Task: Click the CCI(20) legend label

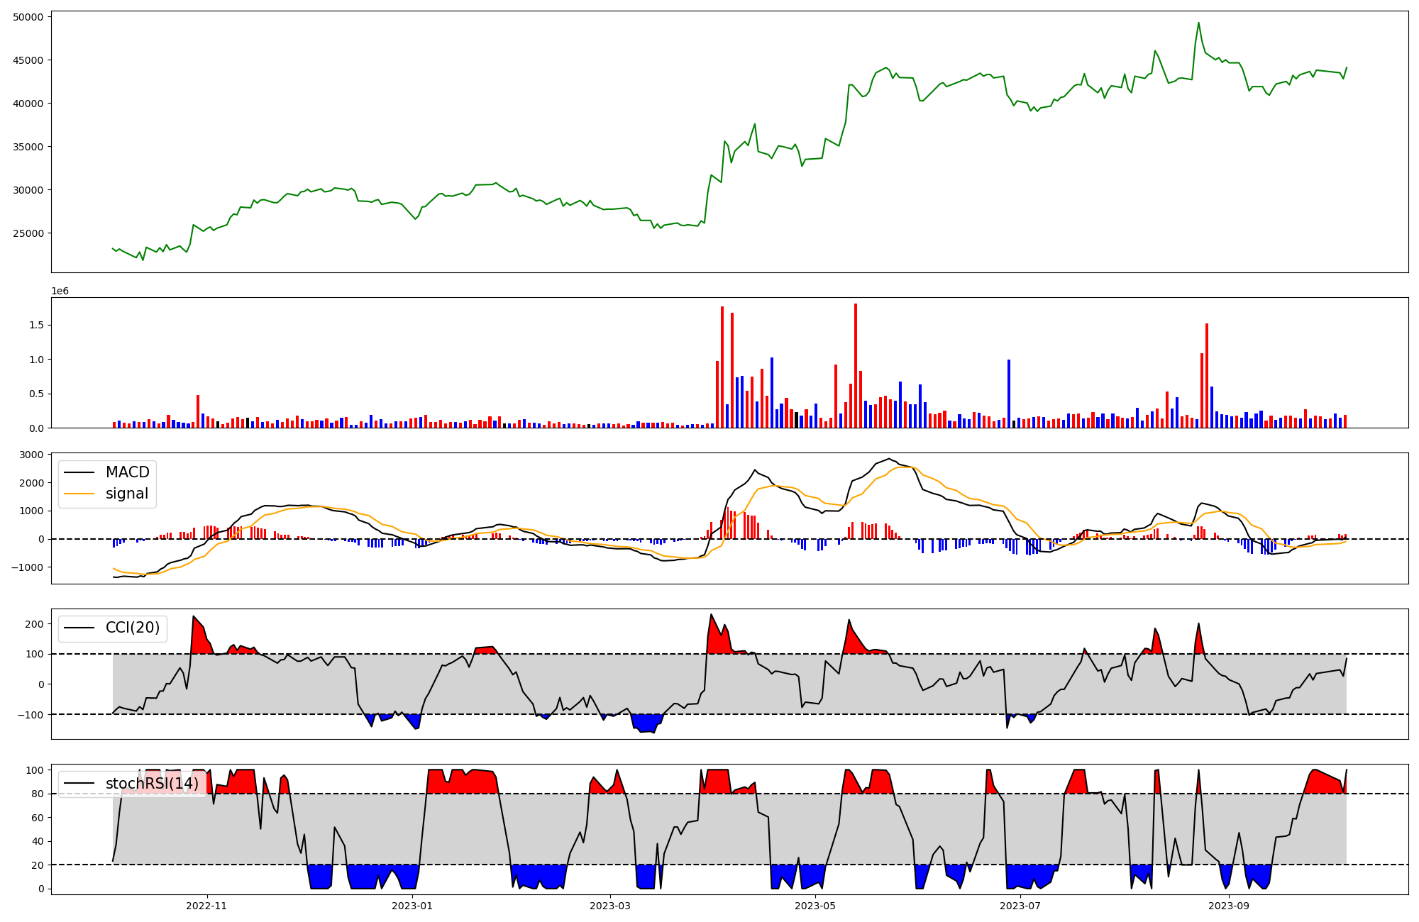Action: point(133,628)
